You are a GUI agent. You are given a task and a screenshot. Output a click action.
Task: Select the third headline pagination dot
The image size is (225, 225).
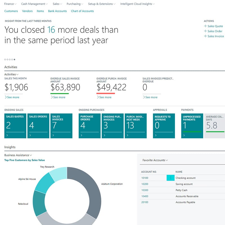(10, 59)
